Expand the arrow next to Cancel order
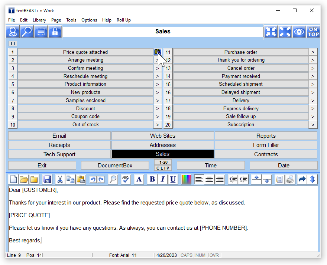The width and height of the screenshot is (327, 265). pos(313,68)
